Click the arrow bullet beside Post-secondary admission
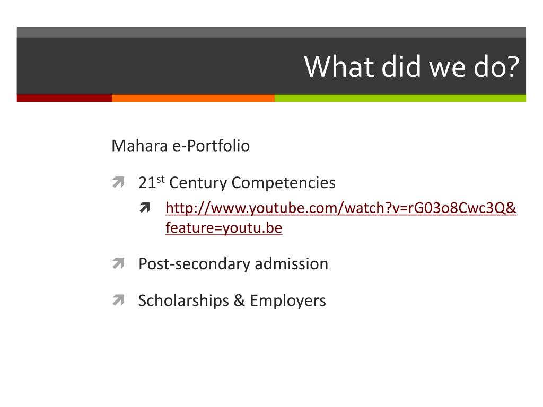The width and height of the screenshot is (543, 407). (118, 263)
